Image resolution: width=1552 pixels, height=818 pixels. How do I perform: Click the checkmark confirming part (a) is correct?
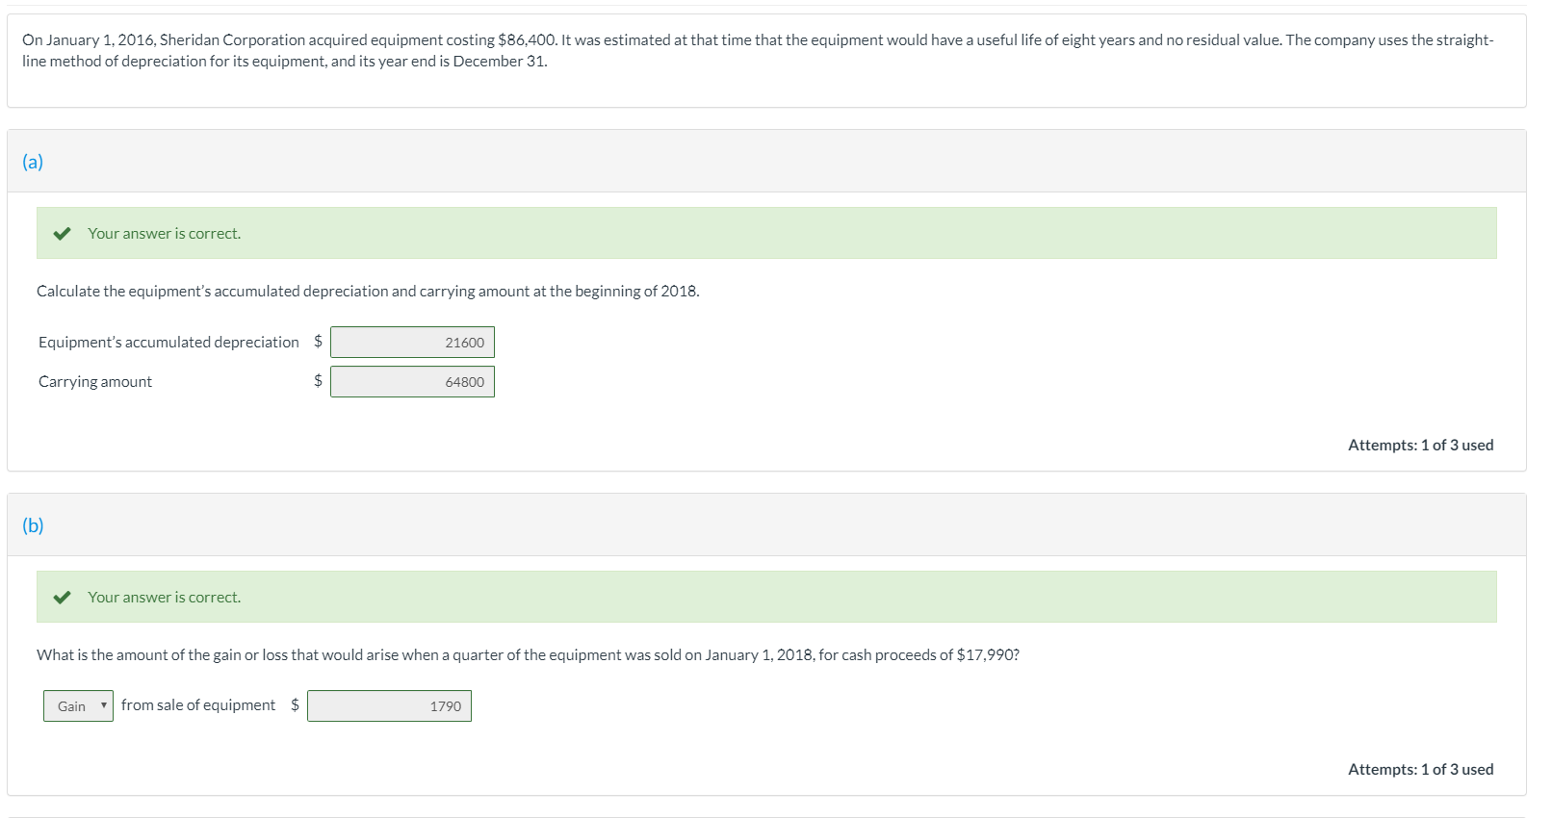(64, 232)
